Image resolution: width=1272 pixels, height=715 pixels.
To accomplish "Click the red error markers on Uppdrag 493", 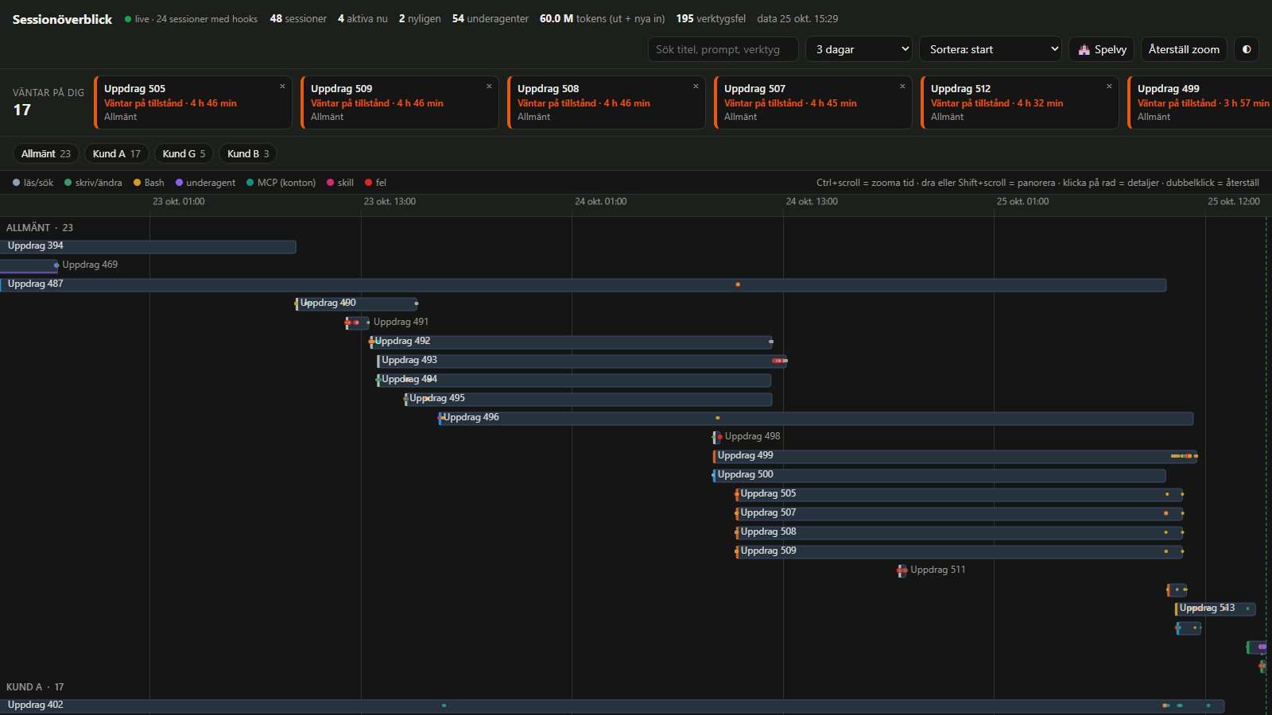I will (780, 361).
